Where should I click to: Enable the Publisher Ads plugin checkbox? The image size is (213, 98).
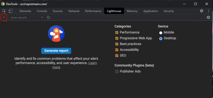tap(117, 72)
